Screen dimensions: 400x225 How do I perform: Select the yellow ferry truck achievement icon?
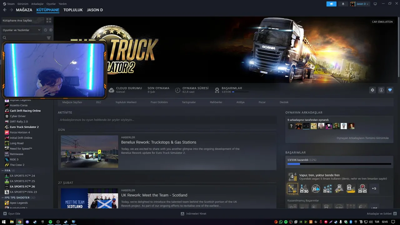click(351, 188)
